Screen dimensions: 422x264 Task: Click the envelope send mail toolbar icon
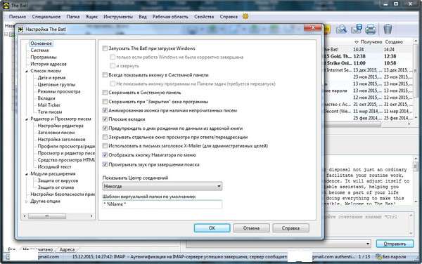pos(357,29)
